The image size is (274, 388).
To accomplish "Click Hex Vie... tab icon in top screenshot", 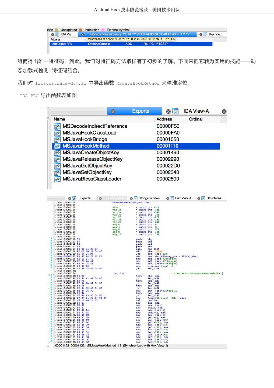I will (205, 34).
